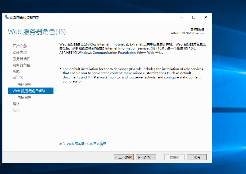The height and width of the screenshot is (174, 246).
Task: Go to the 开始之前 step
Action: [x=20, y=46]
